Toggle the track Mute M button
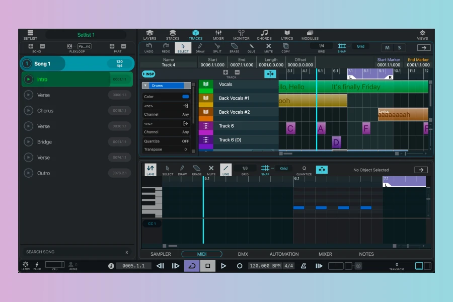The width and height of the screenshot is (453, 302). click(x=387, y=48)
